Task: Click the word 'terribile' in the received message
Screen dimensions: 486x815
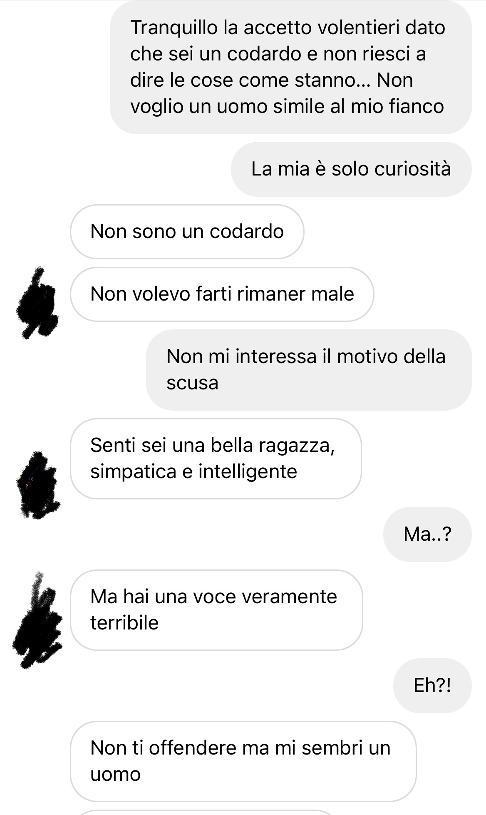Action: (124, 623)
